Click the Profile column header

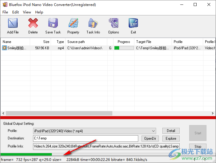pos(187,42)
